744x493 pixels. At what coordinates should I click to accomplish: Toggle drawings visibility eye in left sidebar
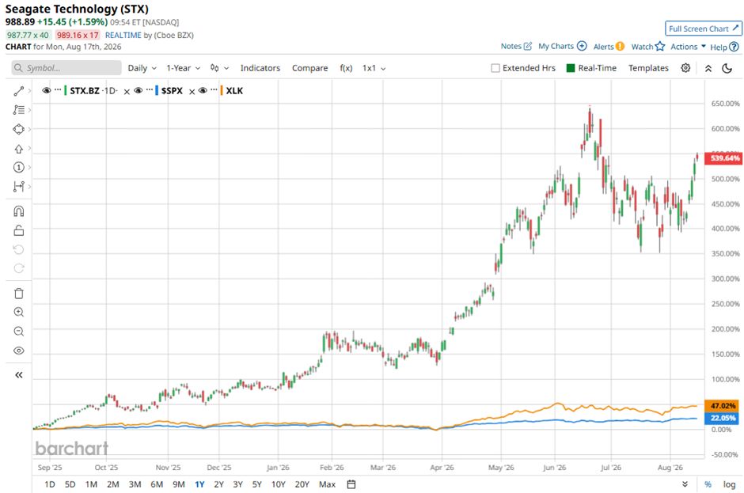tap(18, 351)
